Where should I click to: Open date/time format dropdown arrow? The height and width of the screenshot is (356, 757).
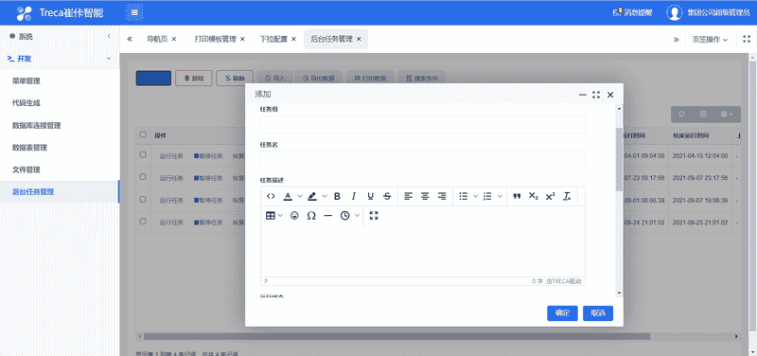click(358, 216)
